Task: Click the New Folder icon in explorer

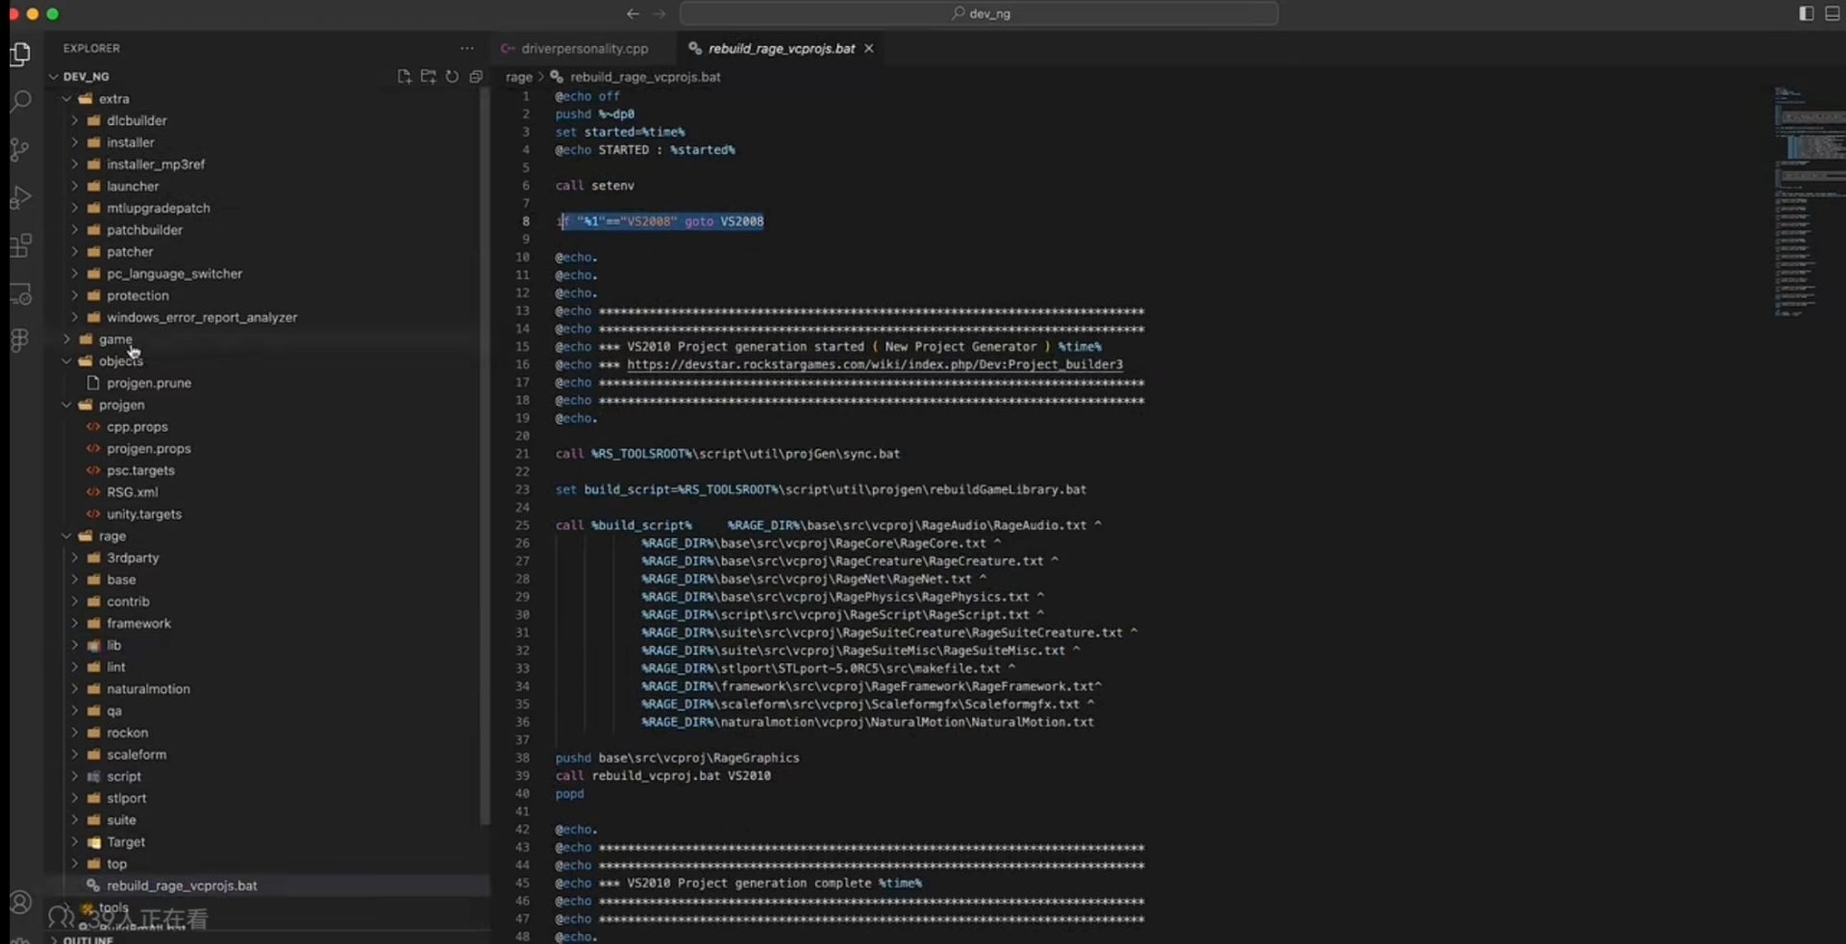Action: click(428, 76)
